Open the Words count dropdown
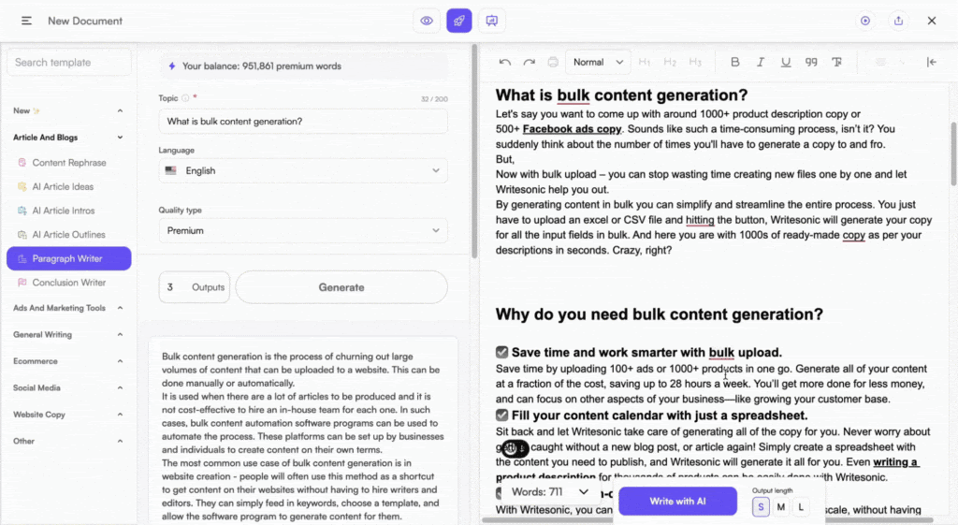958x525 pixels. 549,492
